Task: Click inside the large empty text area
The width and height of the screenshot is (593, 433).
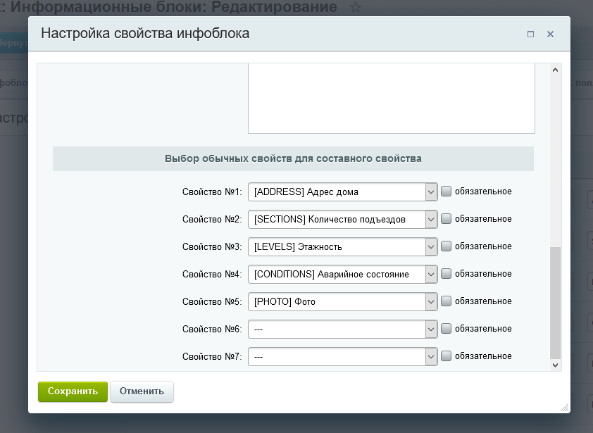Action: [391, 99]
